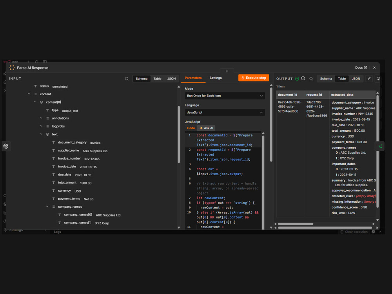
Task: Click the text-type icon beside due_date
Action: pyautogui.click(x=53, y=174)
